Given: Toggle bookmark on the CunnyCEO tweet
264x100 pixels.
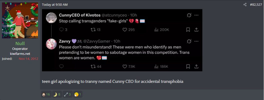Looking at the screenshot, I should pos(188,30).
